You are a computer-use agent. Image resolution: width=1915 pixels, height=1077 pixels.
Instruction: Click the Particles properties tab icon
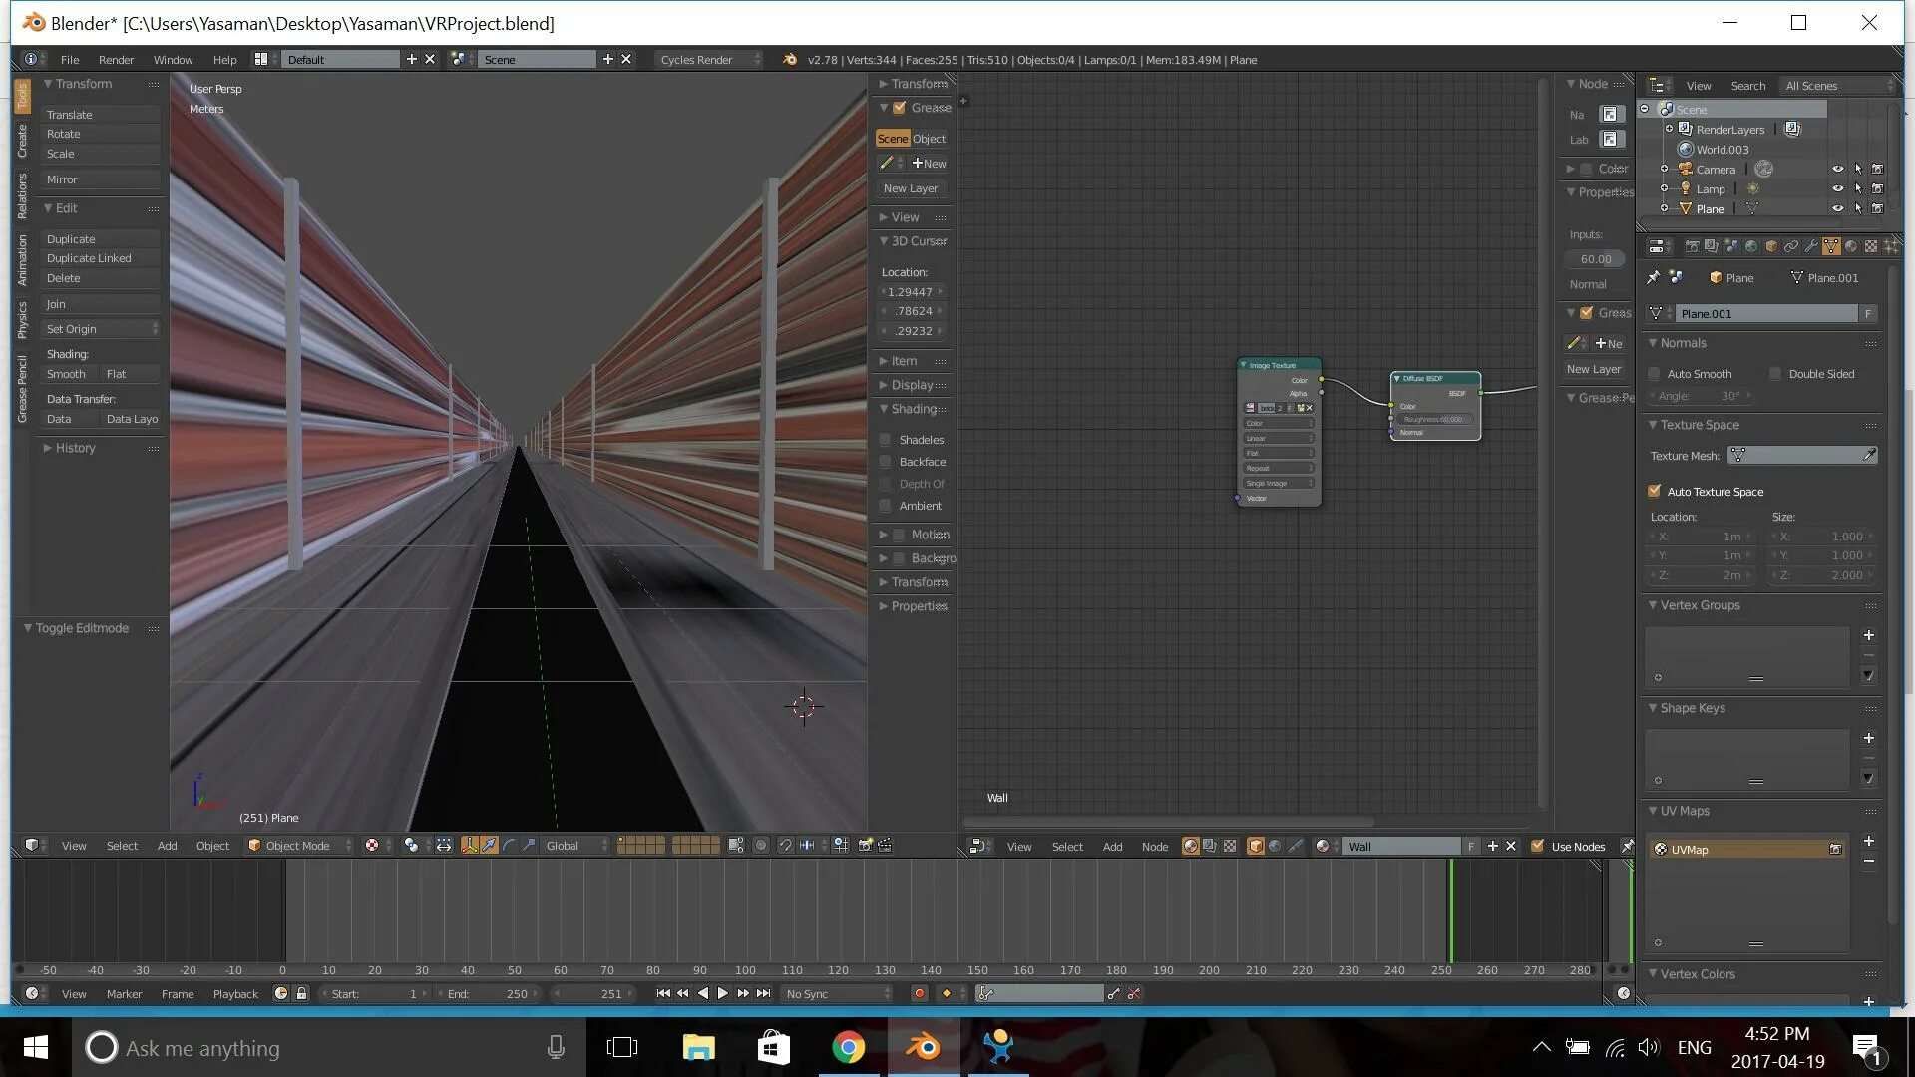tap(1890, 246)
